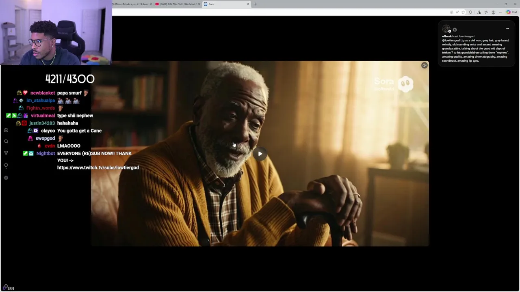Open Sora home feed sidebar icon
520x292 pixels.
[x=6, y=130]
